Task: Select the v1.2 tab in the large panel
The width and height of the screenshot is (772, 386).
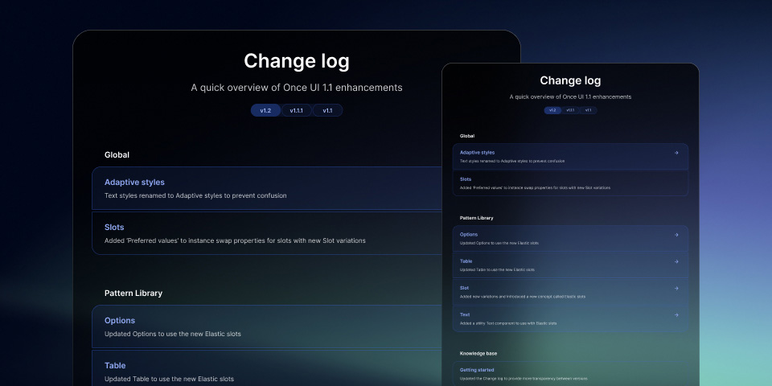Action: point(266,110)
